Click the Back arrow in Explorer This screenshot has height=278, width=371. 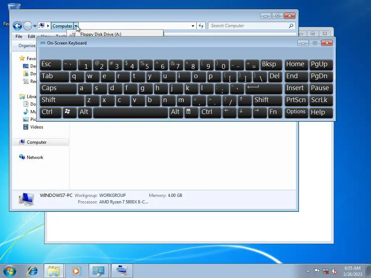tap(17, 26)
